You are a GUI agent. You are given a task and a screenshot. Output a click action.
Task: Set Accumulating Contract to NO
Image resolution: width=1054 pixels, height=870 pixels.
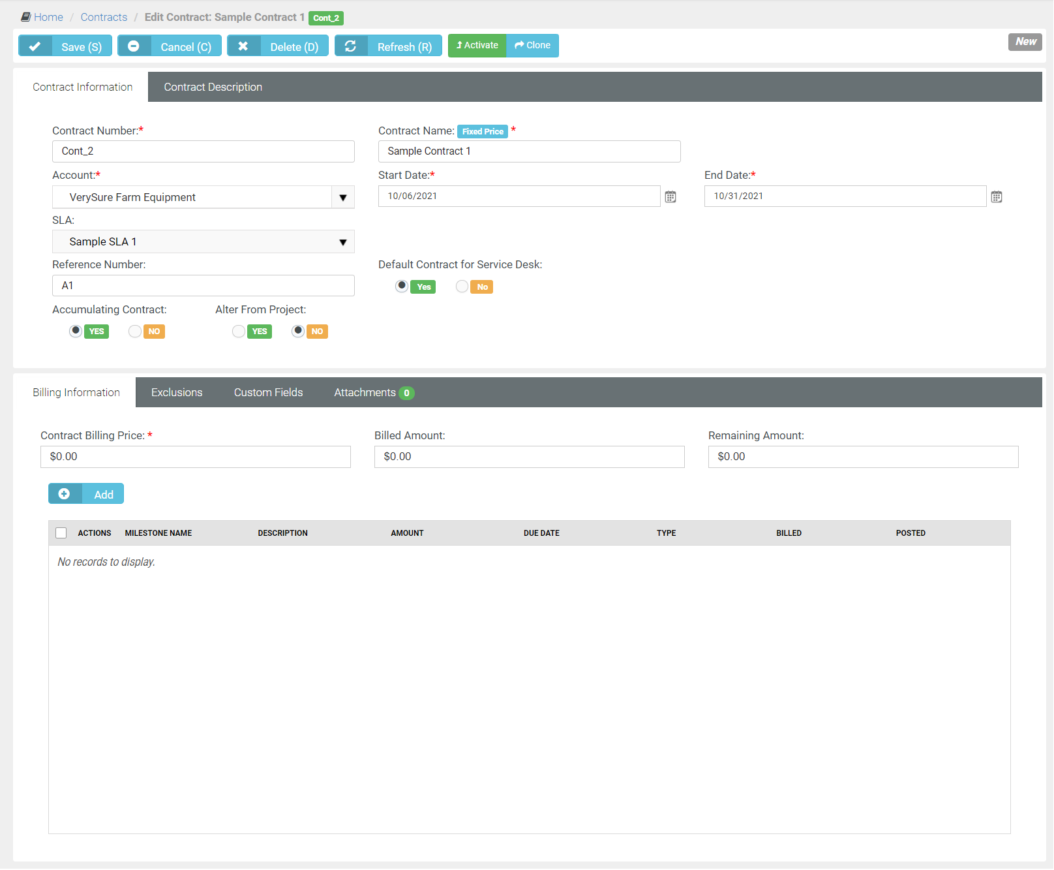coord(135,332)
